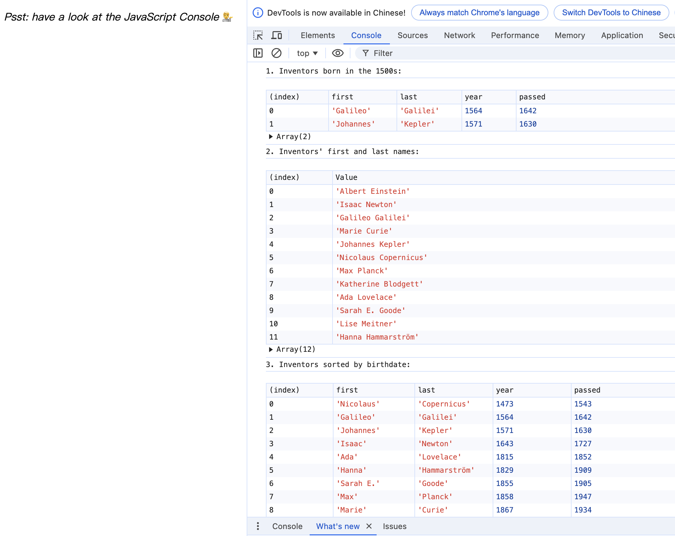The width and height of the screenshot is (675, 536).
Task: Clear the console with the ban icon
Action: (276, 53)
